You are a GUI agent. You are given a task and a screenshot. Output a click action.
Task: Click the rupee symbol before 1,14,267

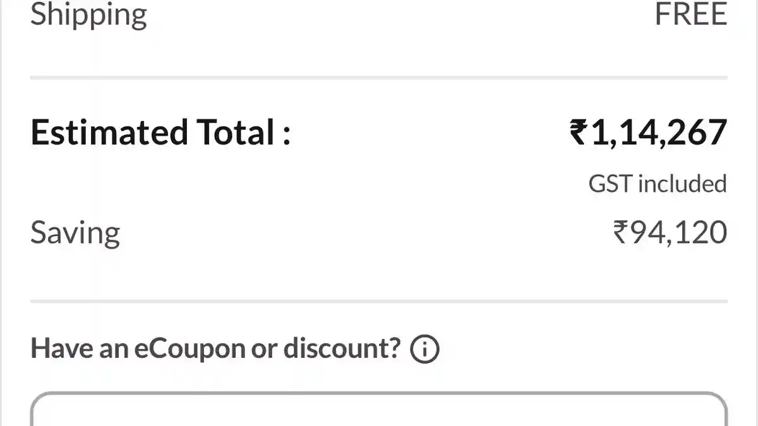tap(578, 133)
